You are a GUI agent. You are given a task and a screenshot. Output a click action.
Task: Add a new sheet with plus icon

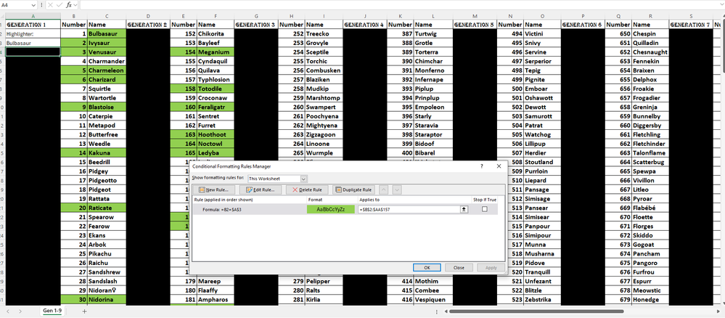(x=84, y=311)
